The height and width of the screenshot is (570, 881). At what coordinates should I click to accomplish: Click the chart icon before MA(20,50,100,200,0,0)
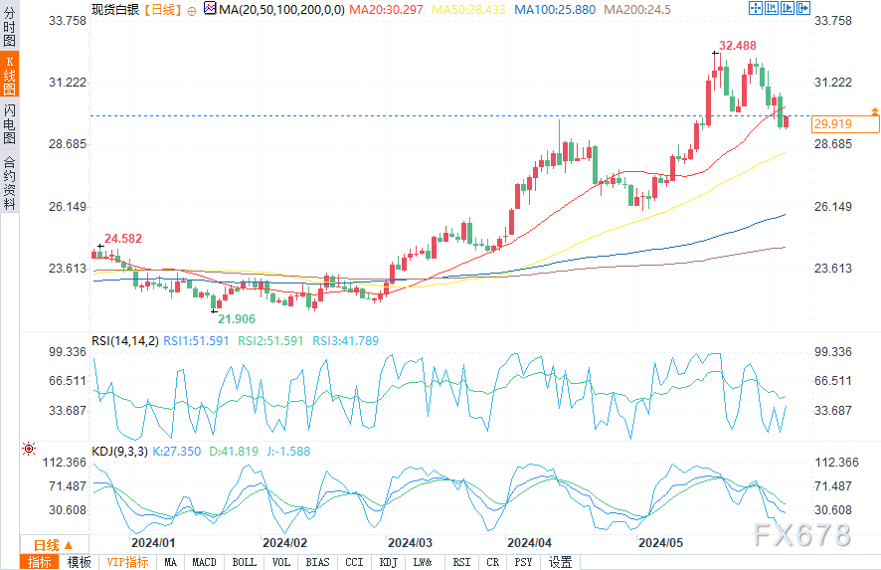209,9
